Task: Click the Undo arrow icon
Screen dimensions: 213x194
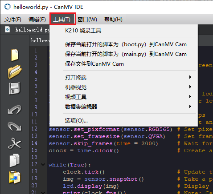Action: [x=15, y=110]
